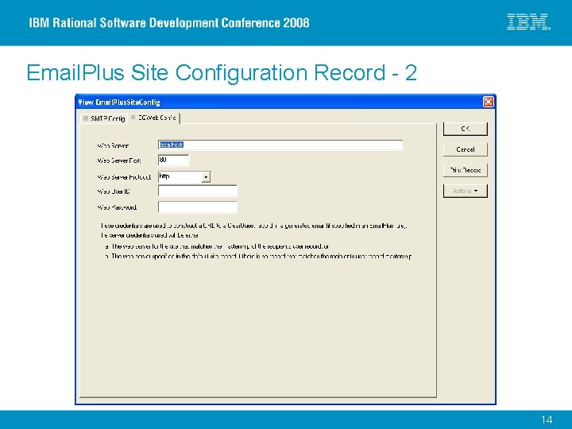Click the Cancel button
This screenshot has height=429, width=572.
[x=465, y=149]
